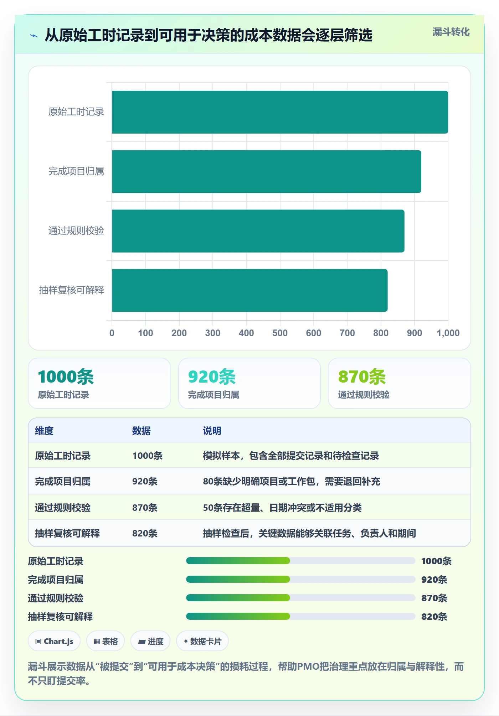Image resolution: width=499 pixels, height=716 pixels.
Task: Click the 1000条 progress bar for 原始工时记录
Action: click(x=300, y=561)
